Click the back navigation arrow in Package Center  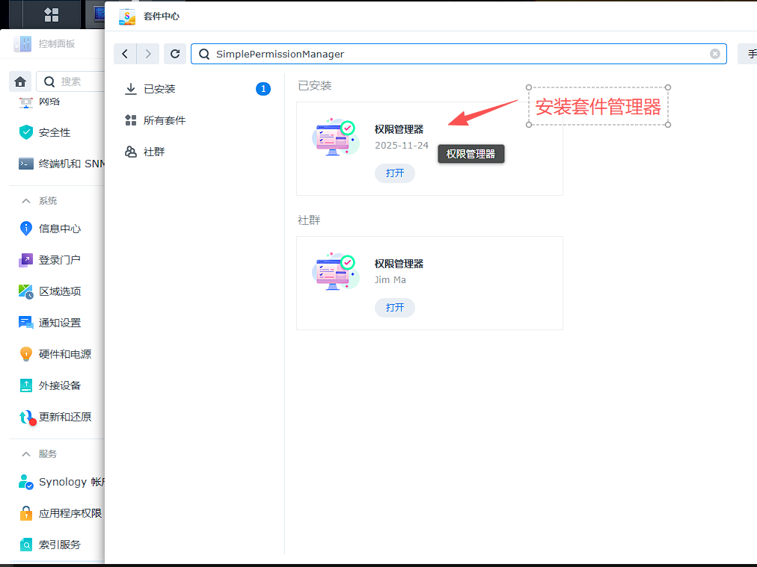click(x=125, y=54)
